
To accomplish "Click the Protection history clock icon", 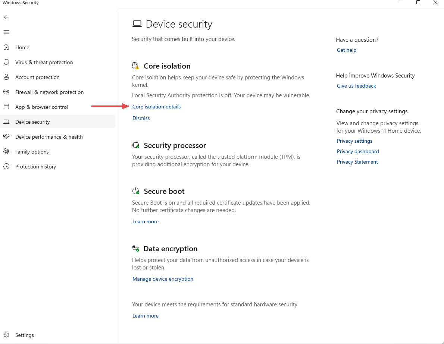I will 6,166.
